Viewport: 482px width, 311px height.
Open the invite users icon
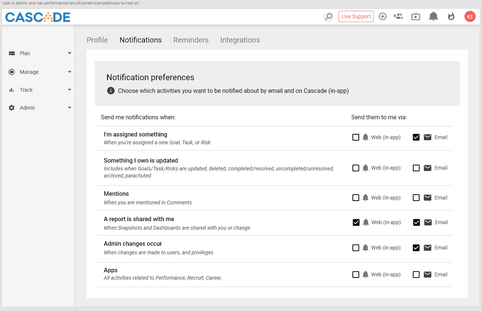tap(398, 16)
